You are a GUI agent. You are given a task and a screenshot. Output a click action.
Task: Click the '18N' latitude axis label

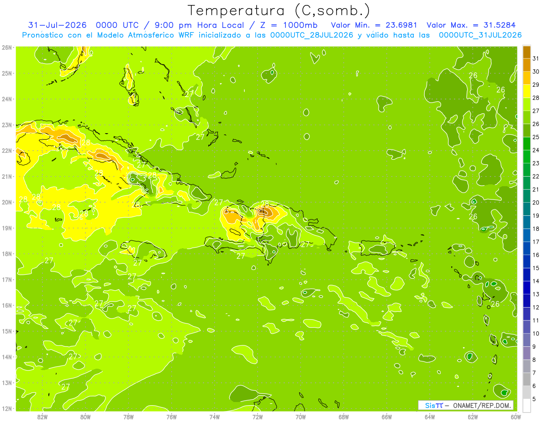click(6, 254)
